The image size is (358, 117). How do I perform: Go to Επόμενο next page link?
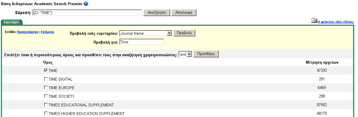click(47, 32)
